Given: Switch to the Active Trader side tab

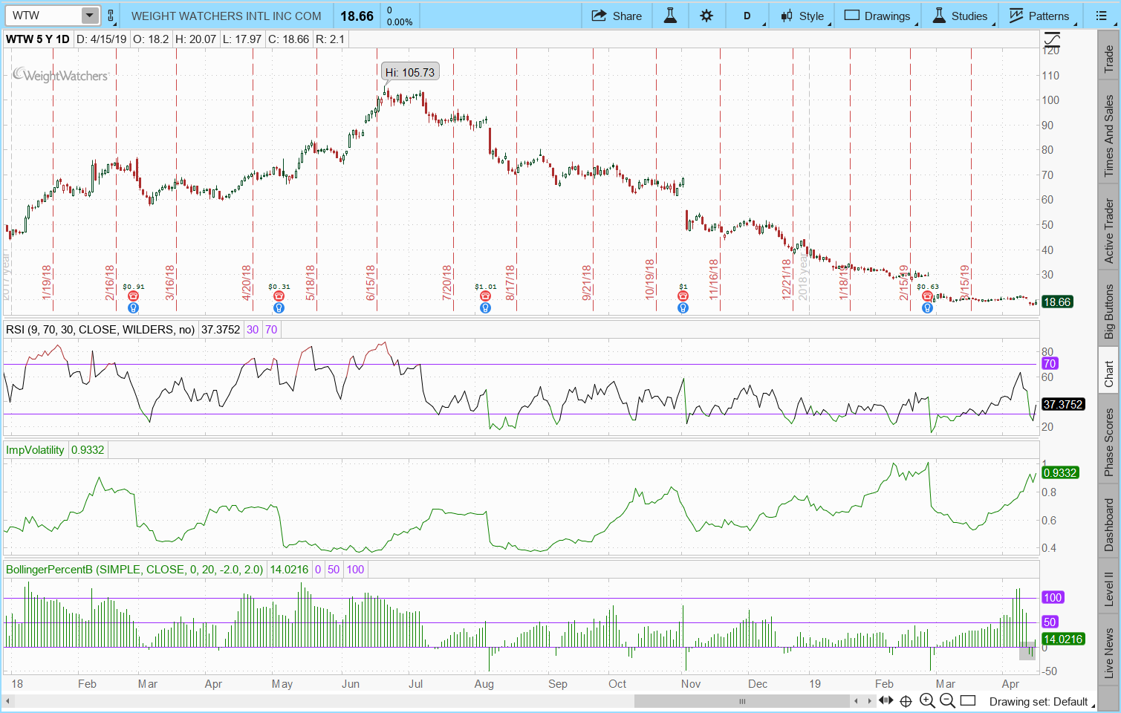Looking at the screenshot, I should 1108,231.
